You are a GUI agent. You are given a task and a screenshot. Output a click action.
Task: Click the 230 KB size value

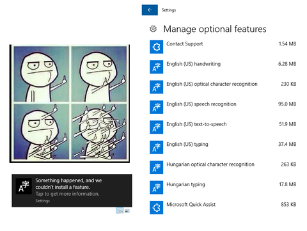[288, 84]
